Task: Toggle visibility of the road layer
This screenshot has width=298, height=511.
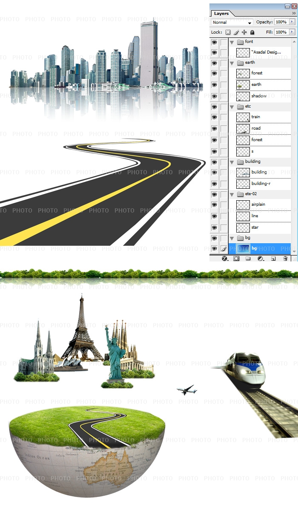Action: [214, 128]
